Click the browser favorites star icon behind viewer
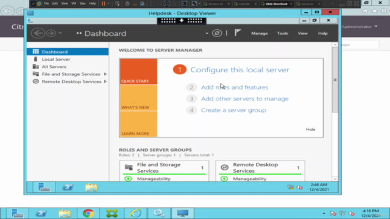The image size is (390, 219). pos(375,11)
